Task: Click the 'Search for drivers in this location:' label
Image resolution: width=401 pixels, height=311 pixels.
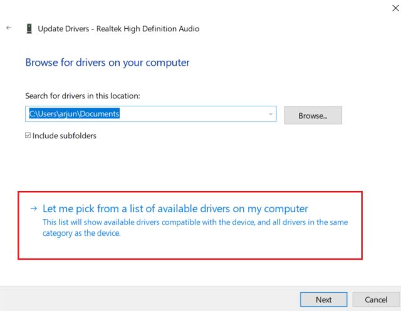Action: (83, 96)
